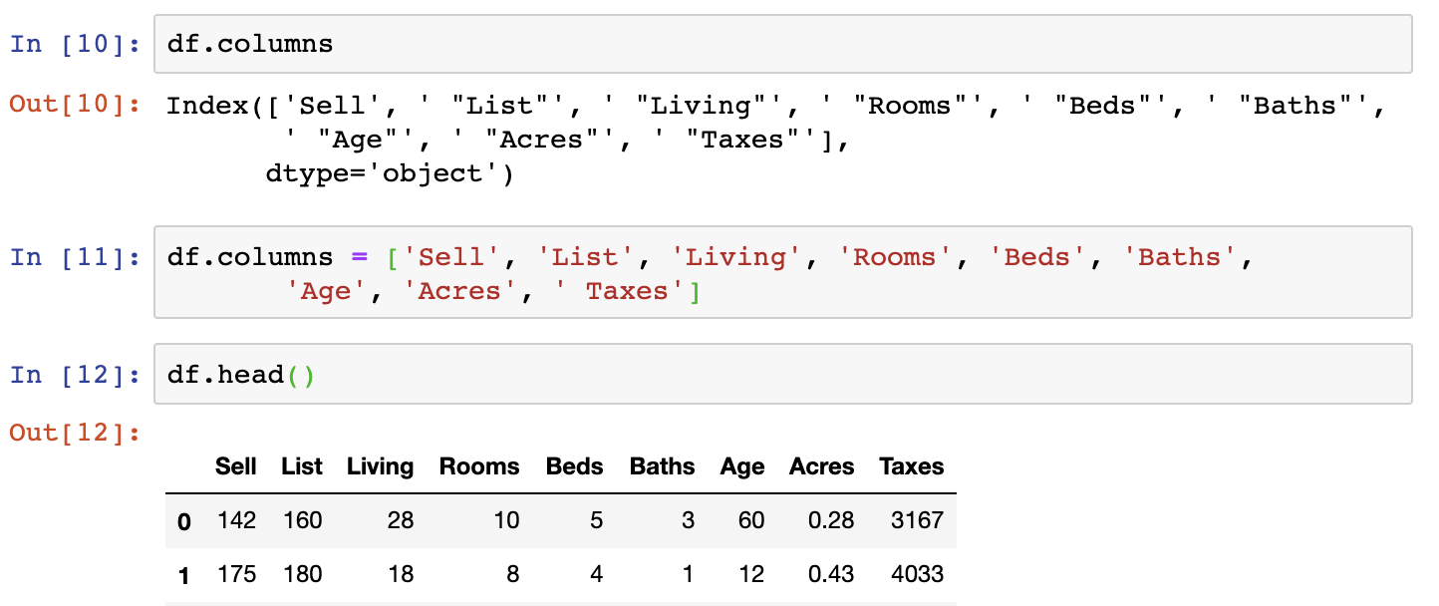Click the Taxes column header
Image resolution: width=1439 pixels, height=606 pixels.
point(911,466)
